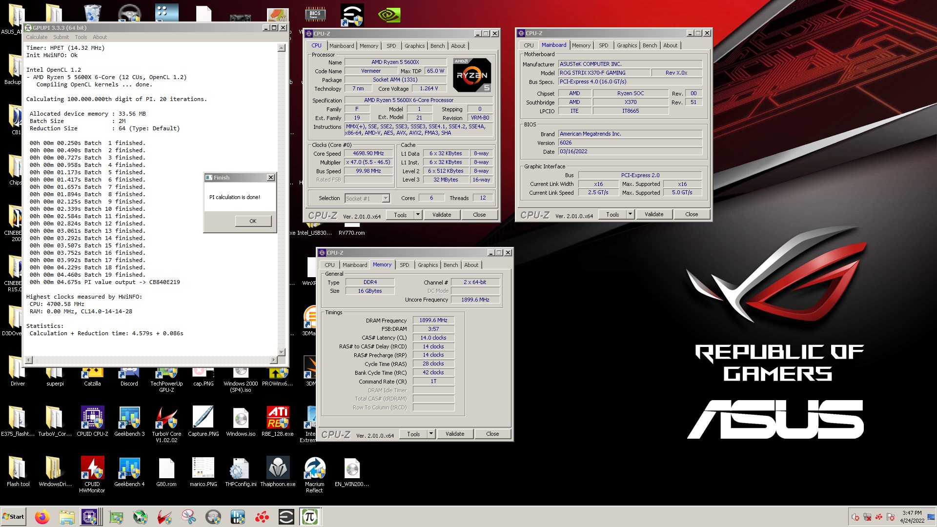Open THPConfig.ini desktop file

point(241,471)
